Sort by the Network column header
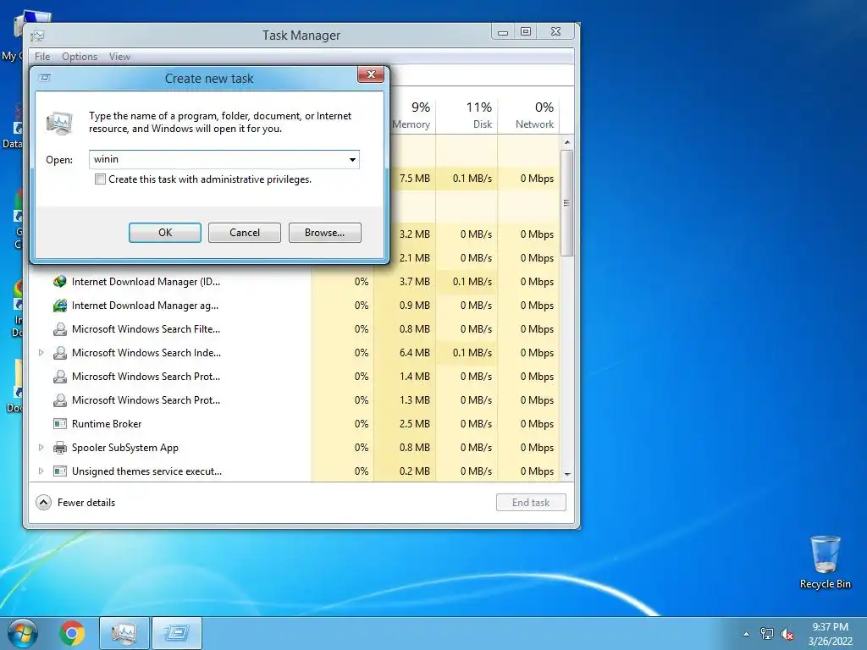 (529, 115)
